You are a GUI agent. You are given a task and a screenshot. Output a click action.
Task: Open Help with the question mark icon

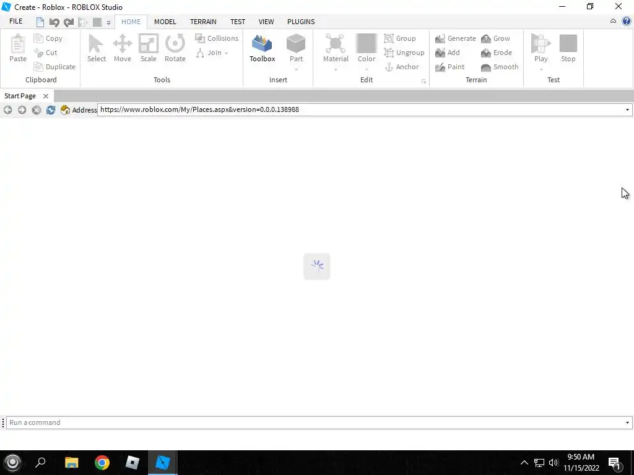click(627, 21)
